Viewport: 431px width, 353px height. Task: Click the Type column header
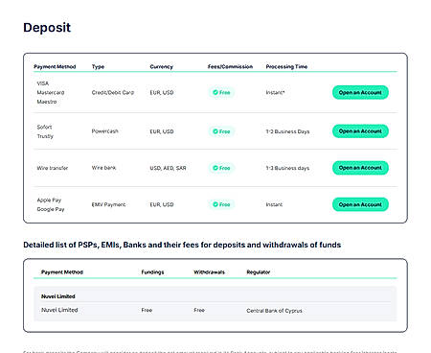tap(98, 66)
